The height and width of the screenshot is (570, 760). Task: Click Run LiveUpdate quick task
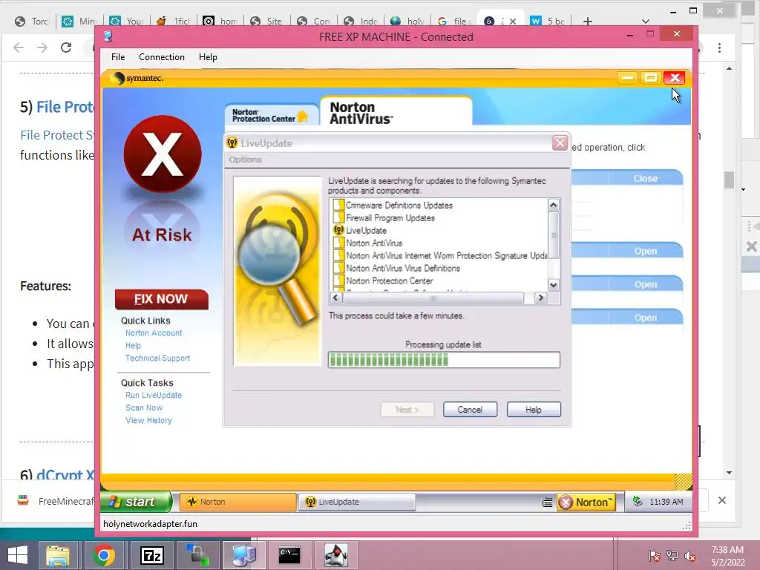tap(154, 395)
